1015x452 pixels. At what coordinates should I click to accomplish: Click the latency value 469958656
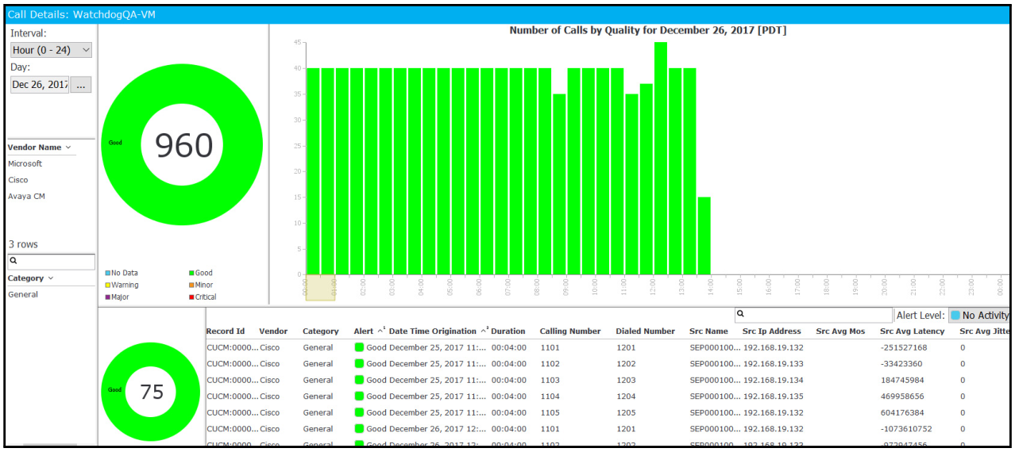coord(902,396)
